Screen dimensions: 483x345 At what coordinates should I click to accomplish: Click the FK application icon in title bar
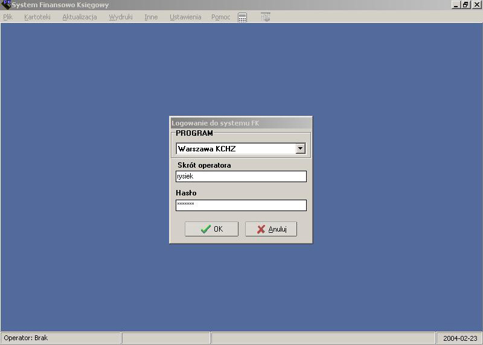point(6,4)
